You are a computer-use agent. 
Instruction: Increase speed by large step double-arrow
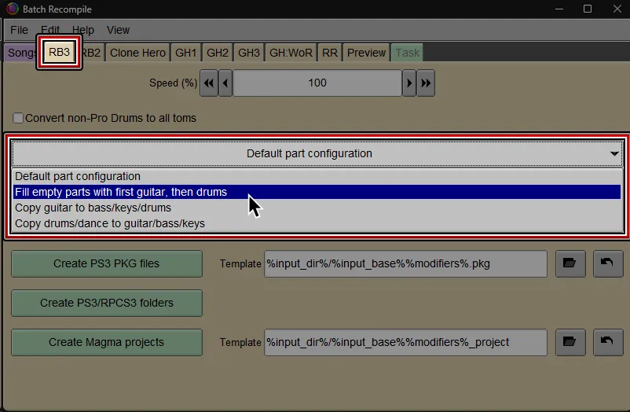pos(426,83)
